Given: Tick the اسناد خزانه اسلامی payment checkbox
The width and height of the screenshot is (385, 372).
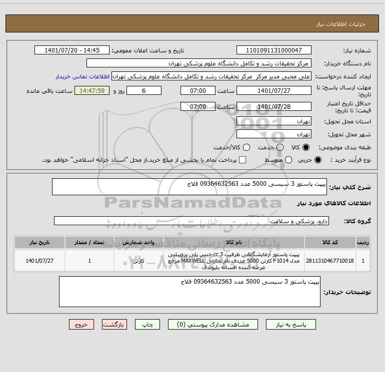Looking at the screenshot, I should (x=242, y=160).
